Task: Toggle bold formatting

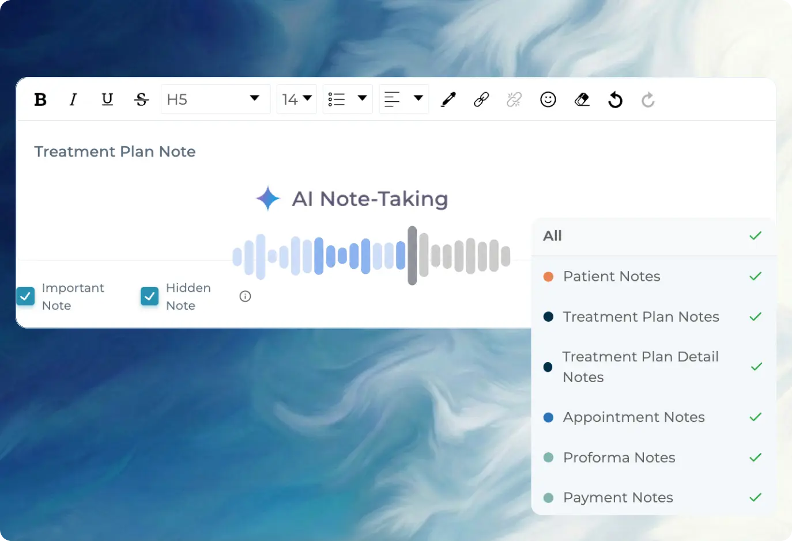Action: [40, 99]
